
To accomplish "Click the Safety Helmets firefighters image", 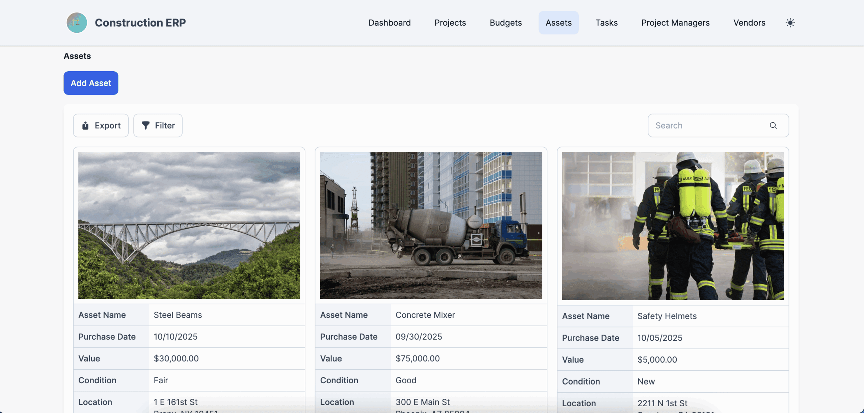I will click(x=673, y=226).
